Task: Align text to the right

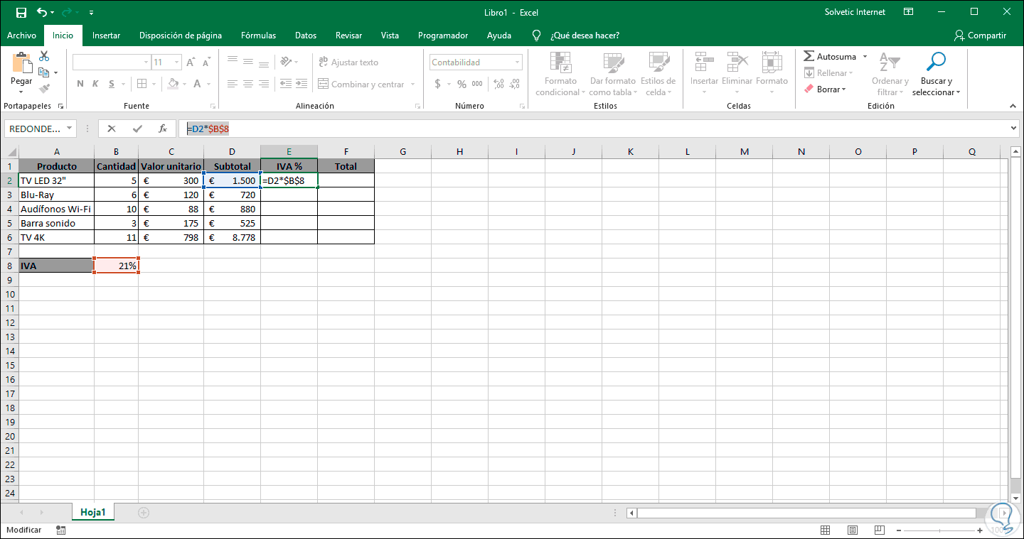Action: click(x=265, y=84)
